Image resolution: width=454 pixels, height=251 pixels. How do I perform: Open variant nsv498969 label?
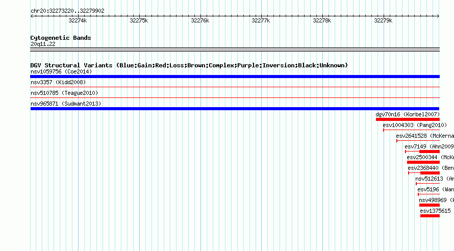[x=436, y=200]
